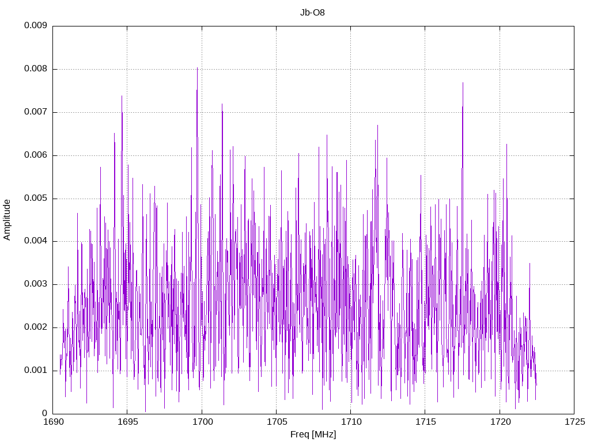Screen dimensions: 590x442
Task: Click the 1725 x-axis tick label
Action: (575, 422)
